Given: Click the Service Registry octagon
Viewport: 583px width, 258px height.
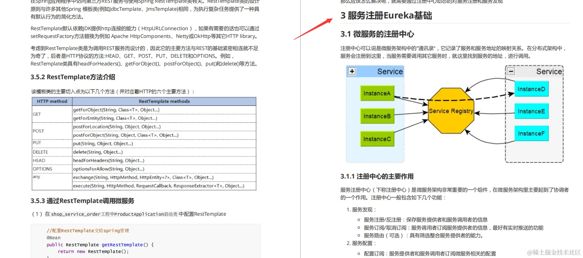Looking at the screenshot, I should 451,111.
